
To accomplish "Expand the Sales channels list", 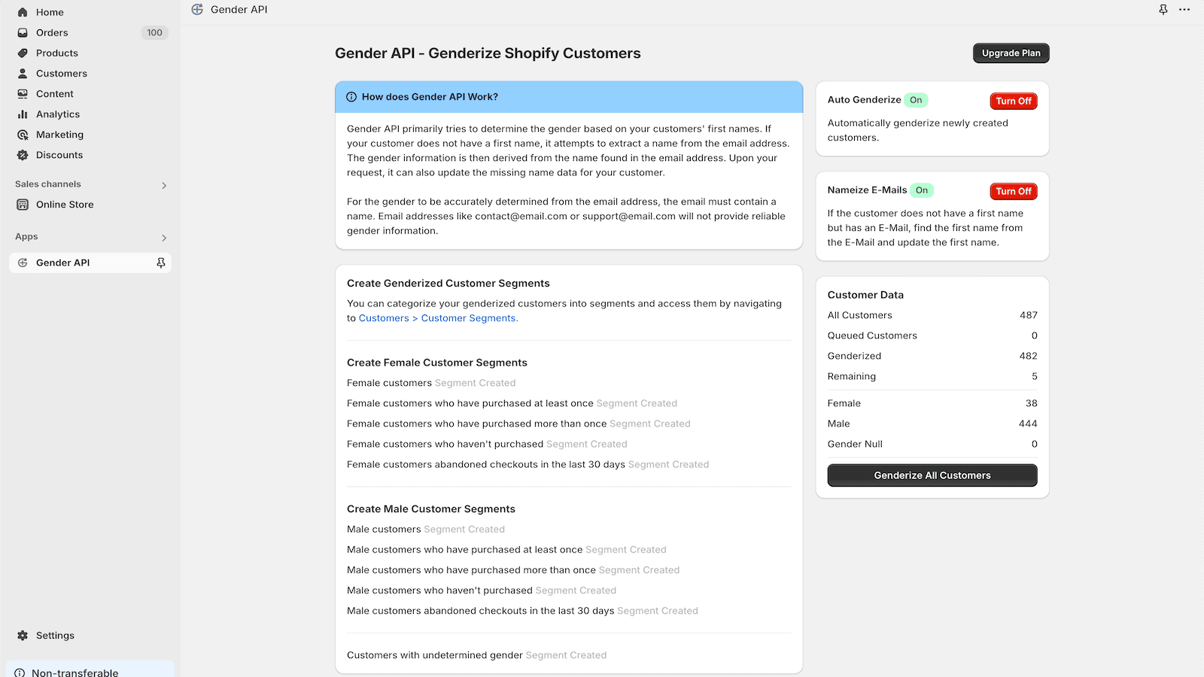I will coord(164,184).
